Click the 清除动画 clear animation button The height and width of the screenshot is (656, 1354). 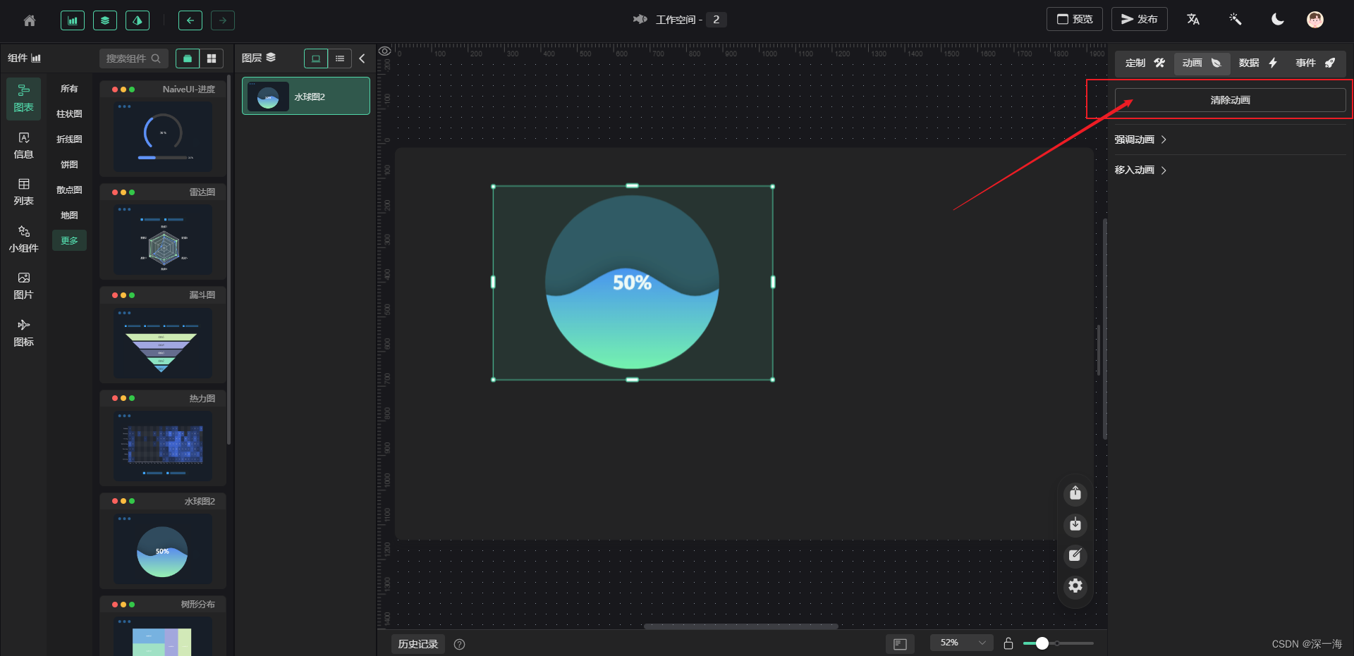coord(1230,99)
